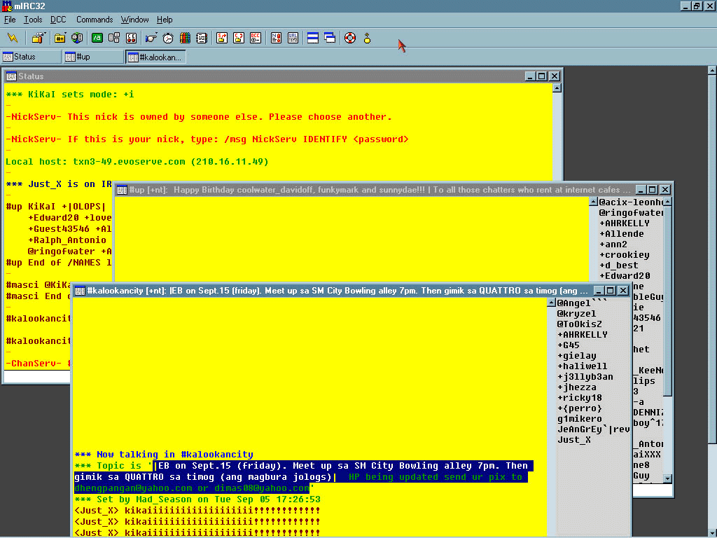The width and height of the screenshot is (717, 538).
Task: Click the 'Set by Mad_Season' line
Action: tap(197, 499)
